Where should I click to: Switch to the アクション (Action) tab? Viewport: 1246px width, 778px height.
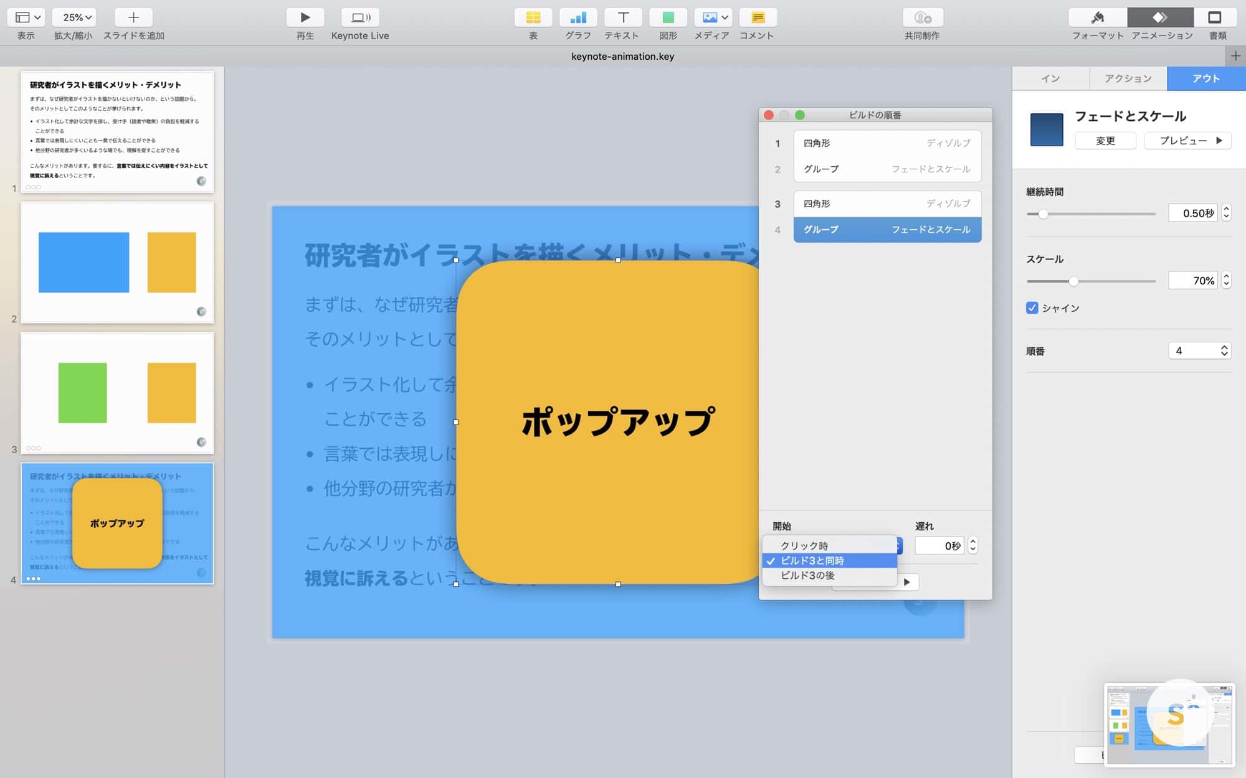click(x=1128, y=78)
